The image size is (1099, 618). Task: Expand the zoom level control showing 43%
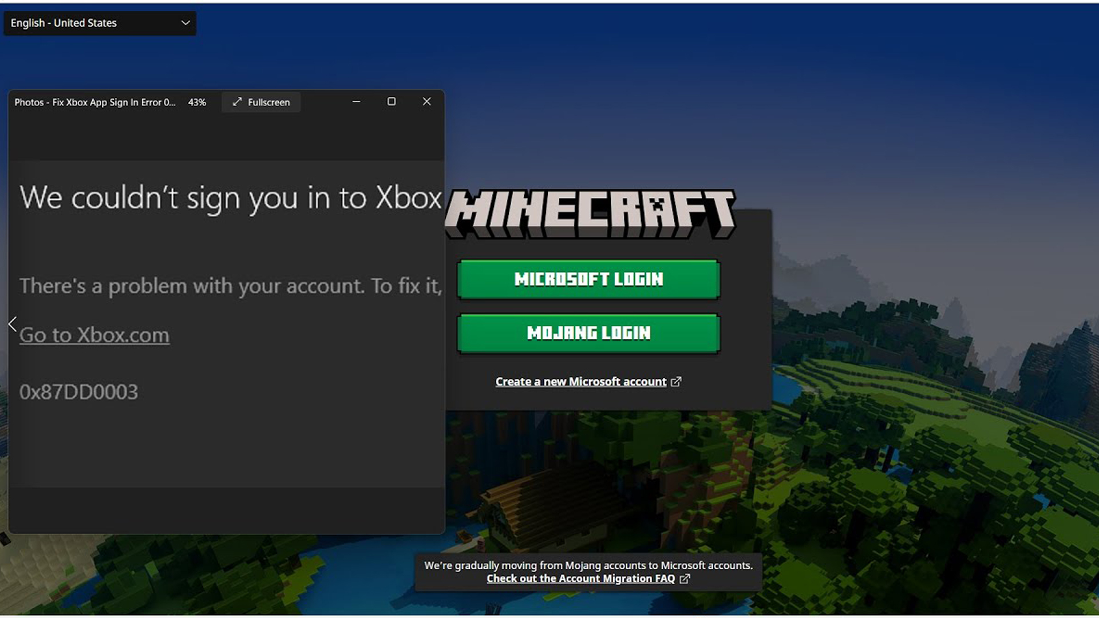pos(197,102)
